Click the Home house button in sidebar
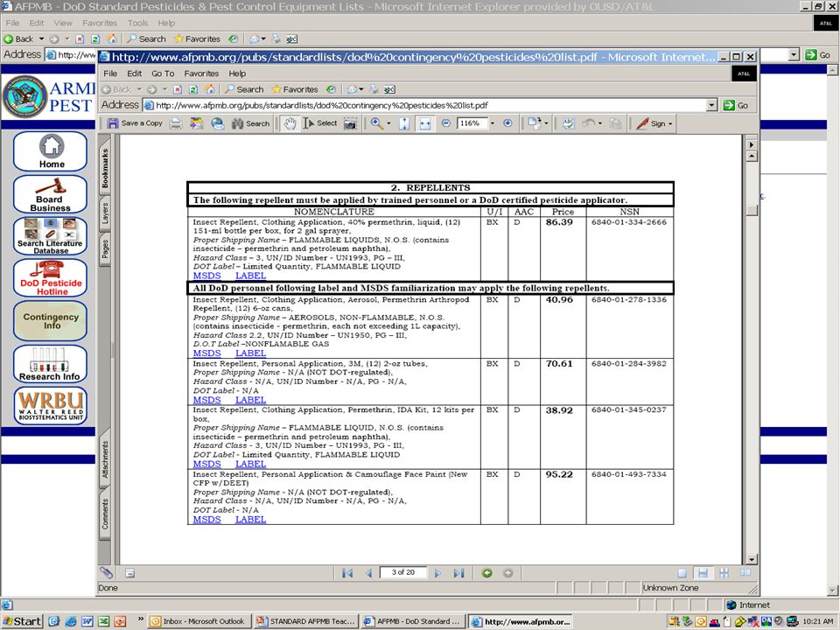The image size is (840, 630). tap(51, 151)
